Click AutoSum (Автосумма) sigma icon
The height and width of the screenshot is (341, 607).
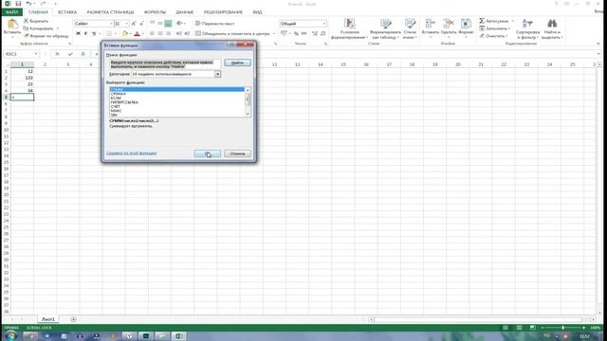(x=482, y=21)
